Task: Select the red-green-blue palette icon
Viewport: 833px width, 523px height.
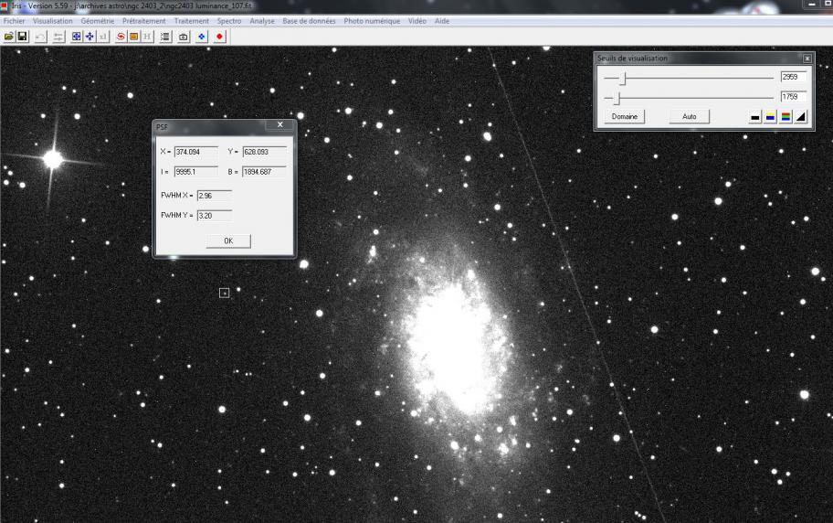Action: click(x=786, y=116)
